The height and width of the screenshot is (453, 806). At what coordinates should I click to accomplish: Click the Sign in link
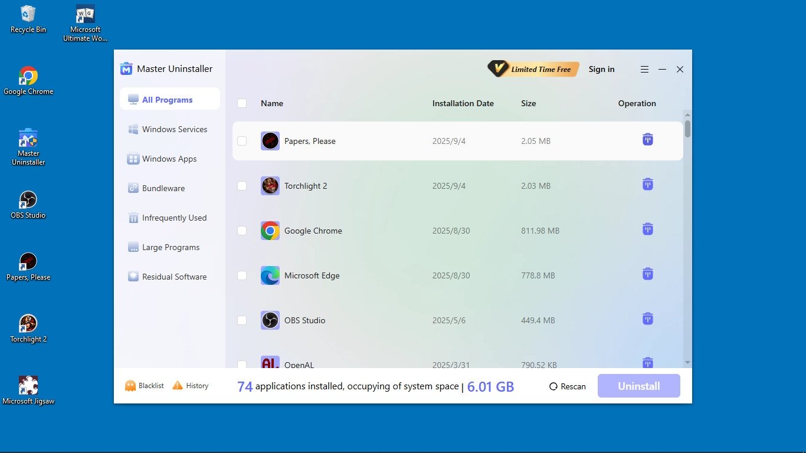(x=601, y=70)
